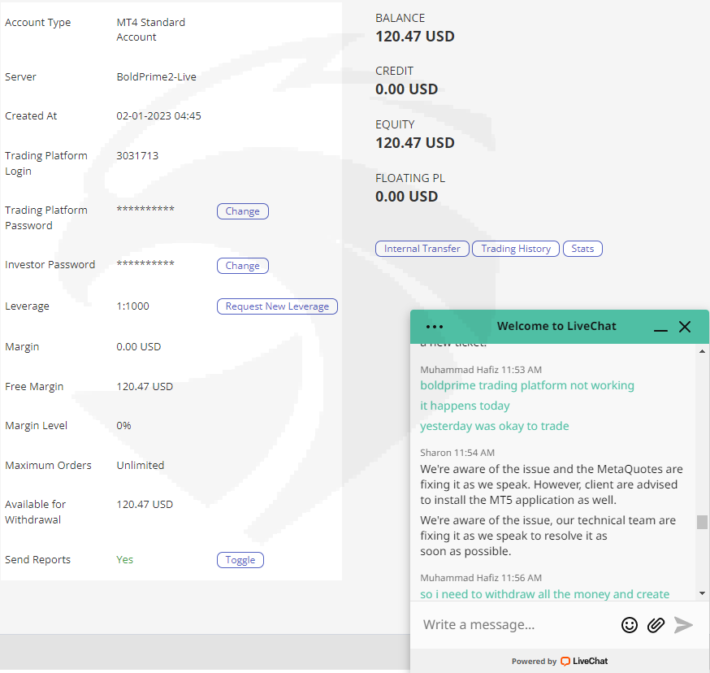The height and width of the screenshot is (673, 710).
Task: Open Internal Transfer
Action: (x=422, y=249)
